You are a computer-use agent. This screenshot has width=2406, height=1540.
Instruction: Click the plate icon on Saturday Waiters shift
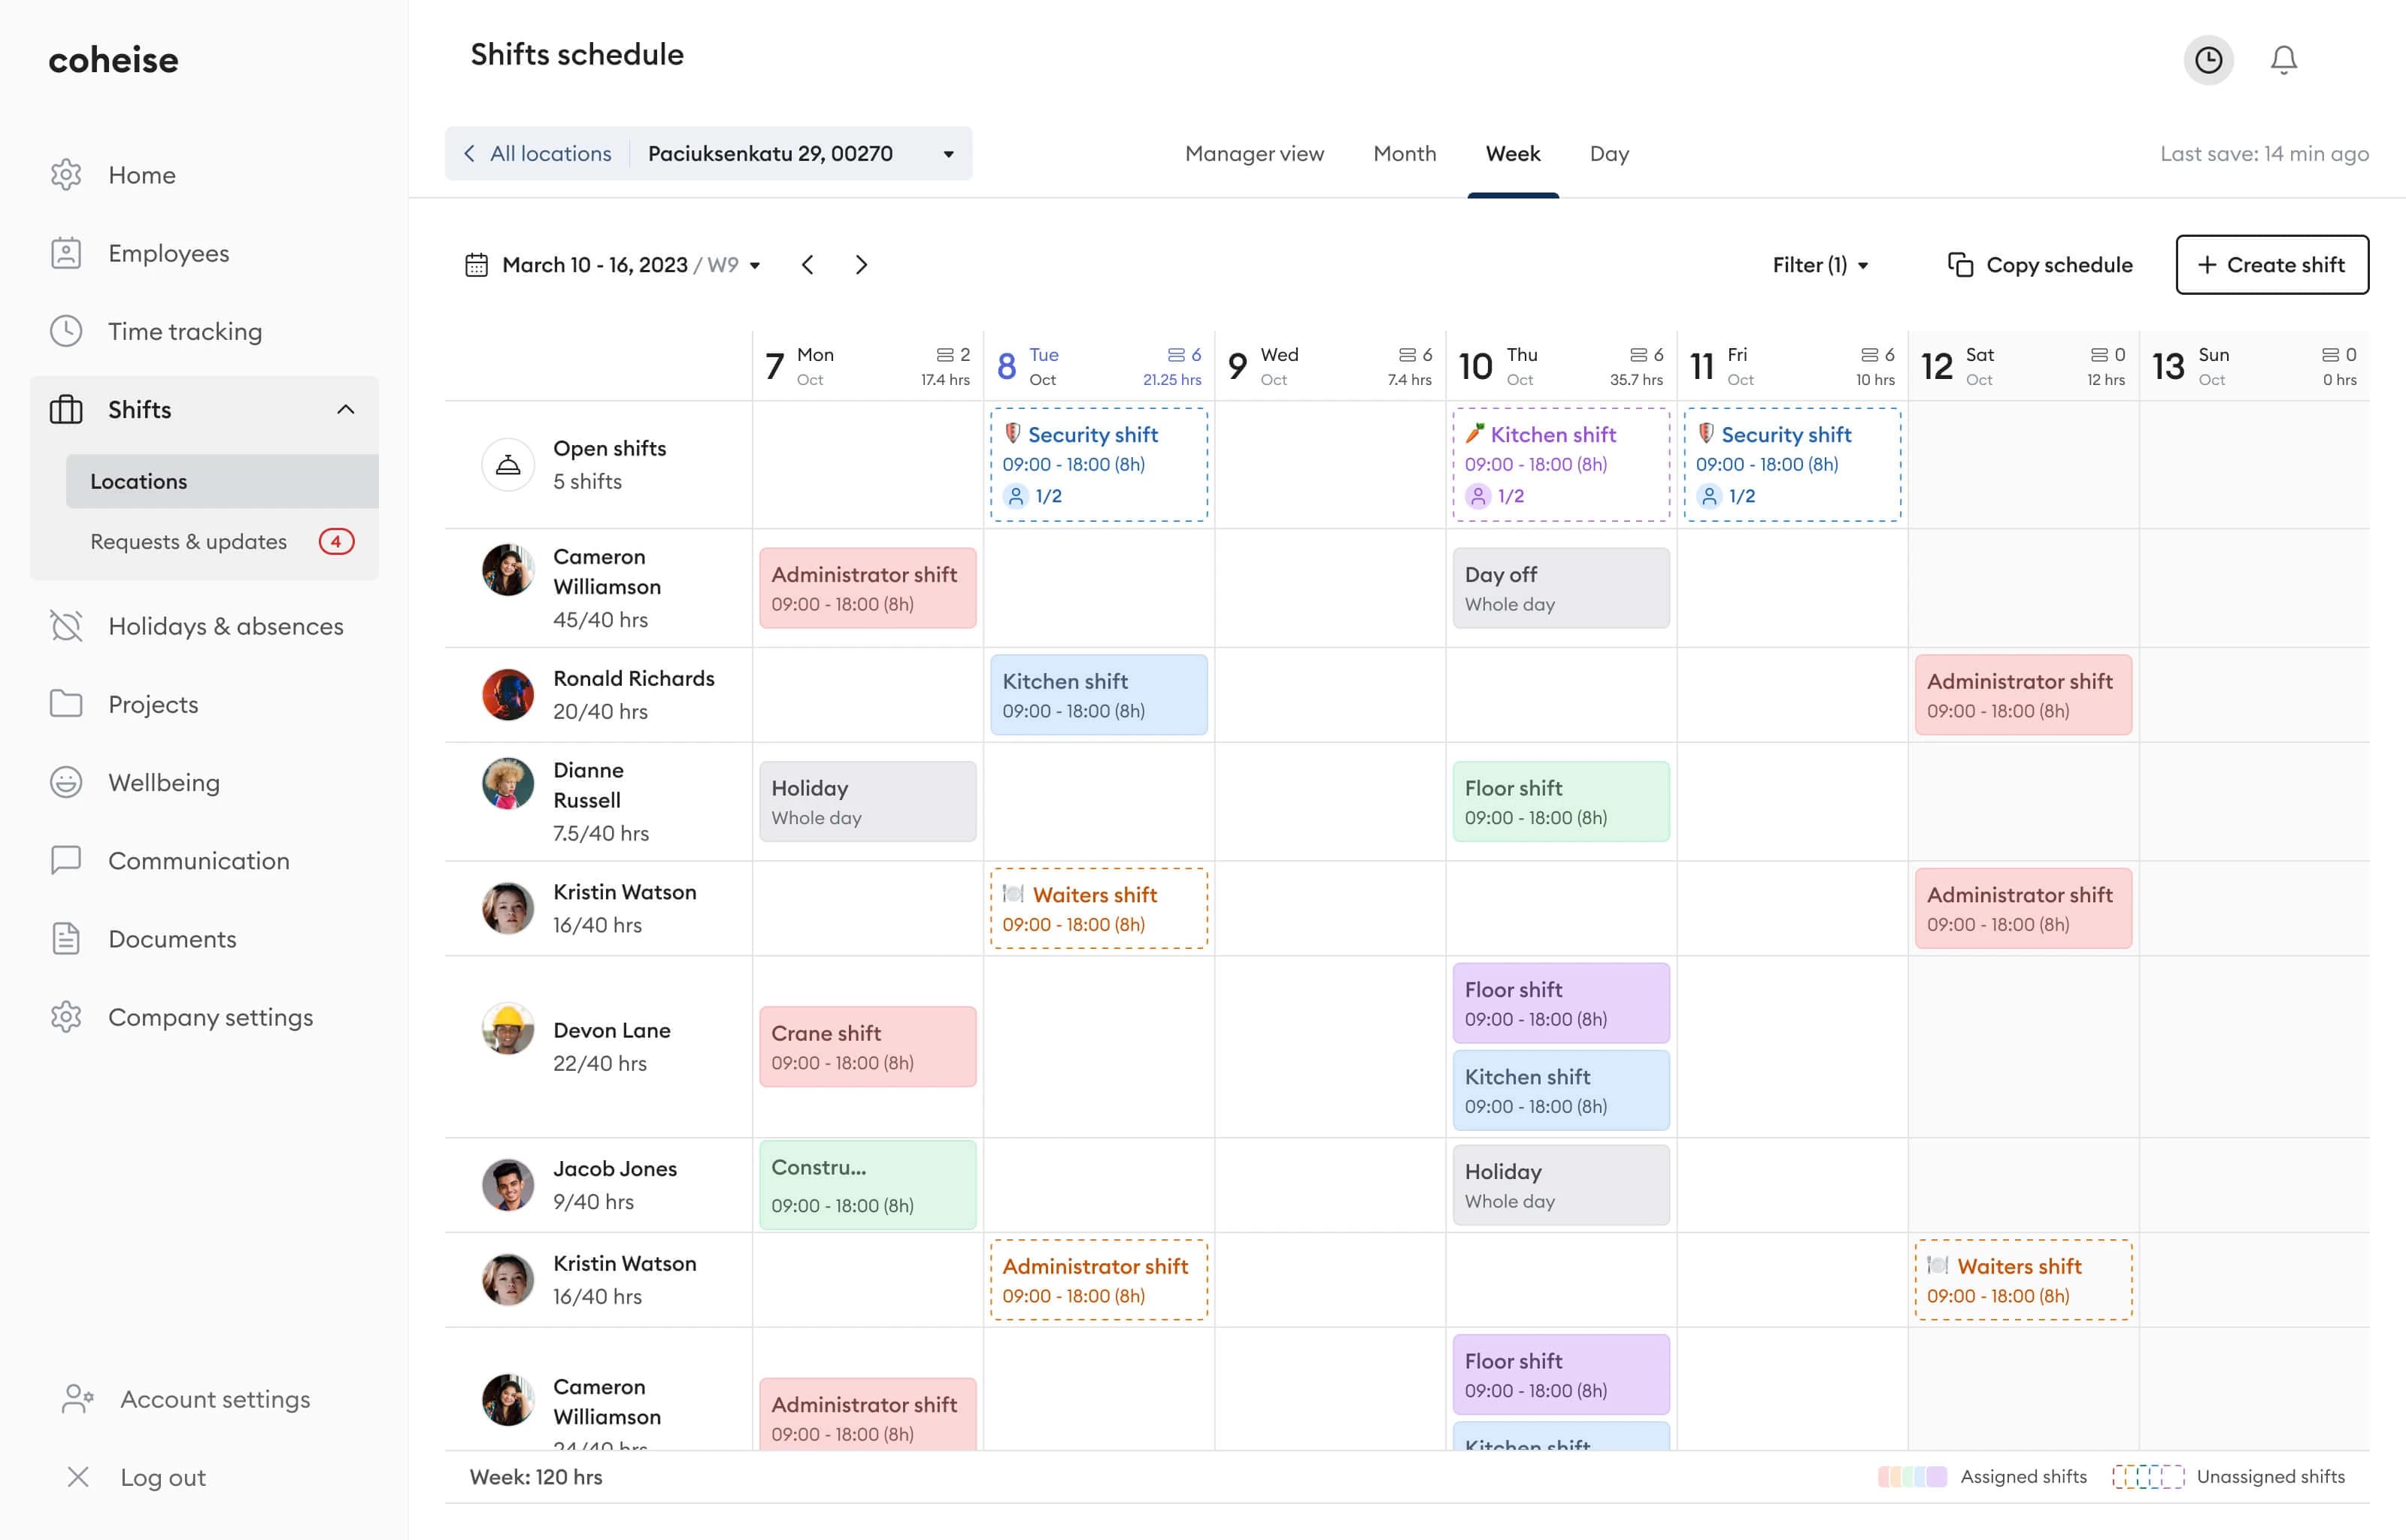1937,1266
